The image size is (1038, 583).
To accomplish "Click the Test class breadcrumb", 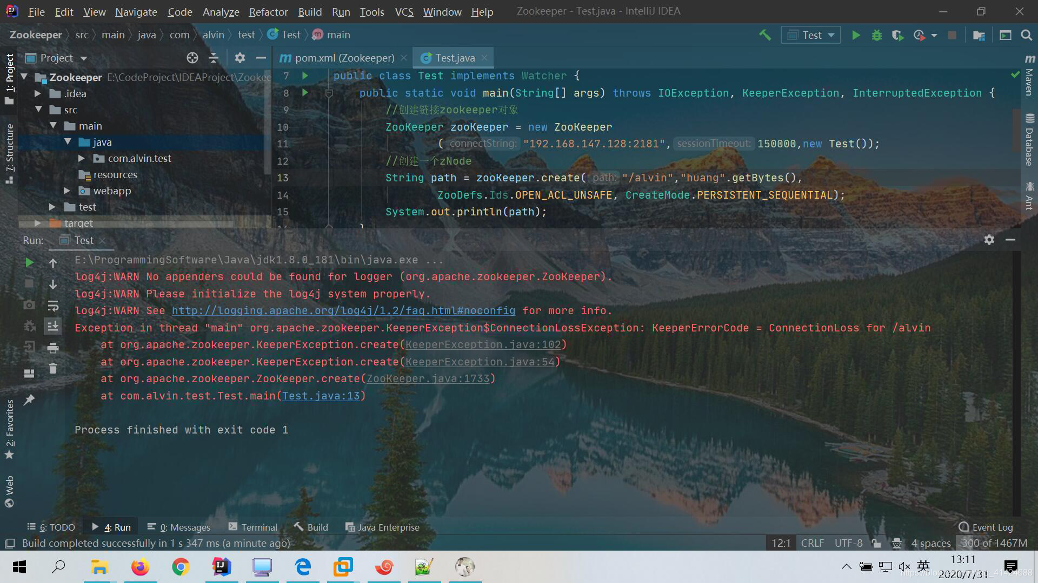I will pos(284,35).
